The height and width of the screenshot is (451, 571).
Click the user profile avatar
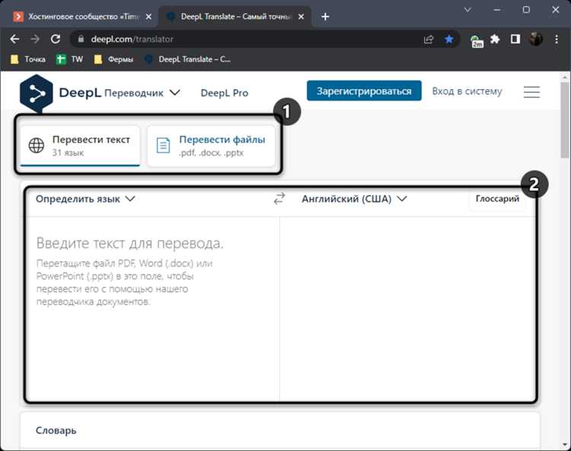click(536, 39)
